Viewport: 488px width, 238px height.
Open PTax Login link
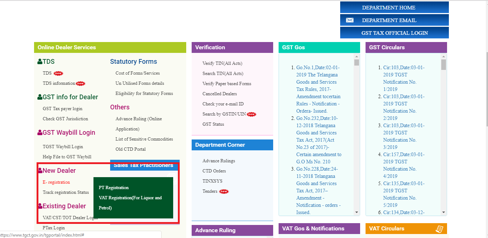tap(54, 228)
